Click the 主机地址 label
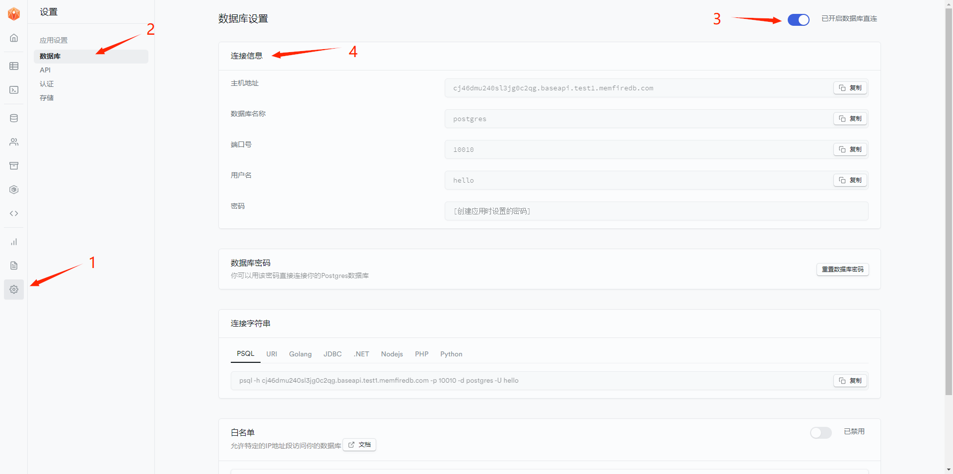Viewport: 953px width, 474px height. pyautogui.click(x=245, y=83)
